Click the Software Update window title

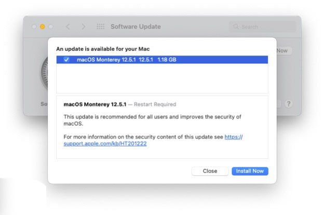pyautogui.click(x=136, y=26)
